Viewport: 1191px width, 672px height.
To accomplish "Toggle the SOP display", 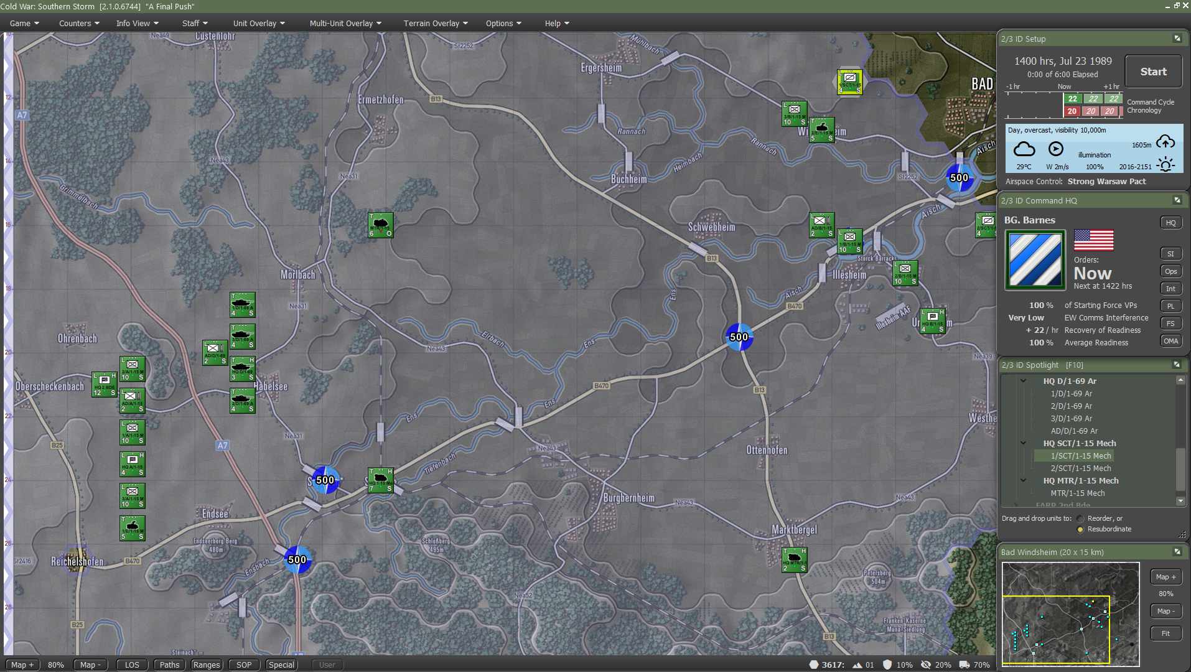I will 244,665.
